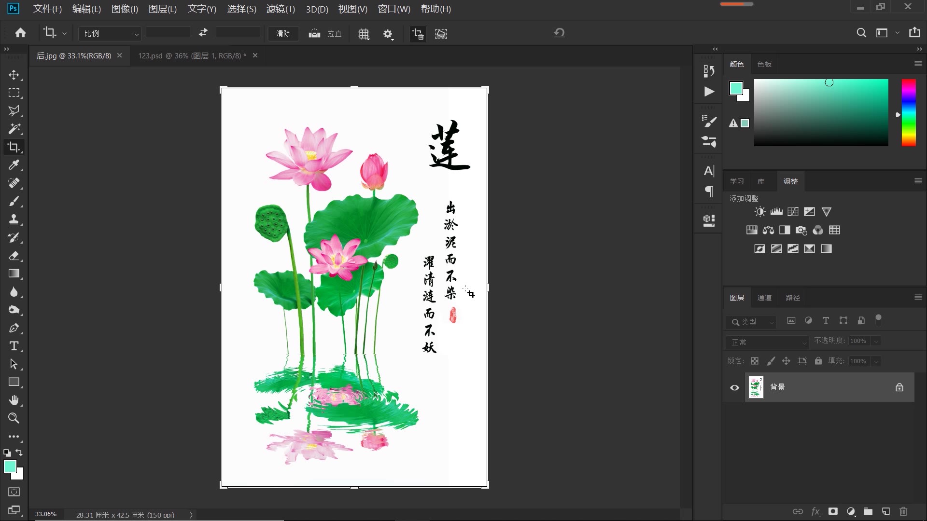
Task: Create a new layer in the Layers panel
Action: 886,512
